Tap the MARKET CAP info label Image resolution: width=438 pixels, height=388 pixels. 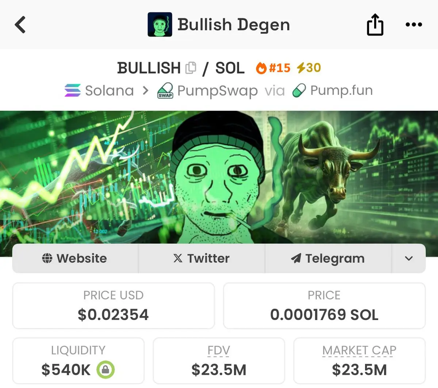[x=359, y=350]
